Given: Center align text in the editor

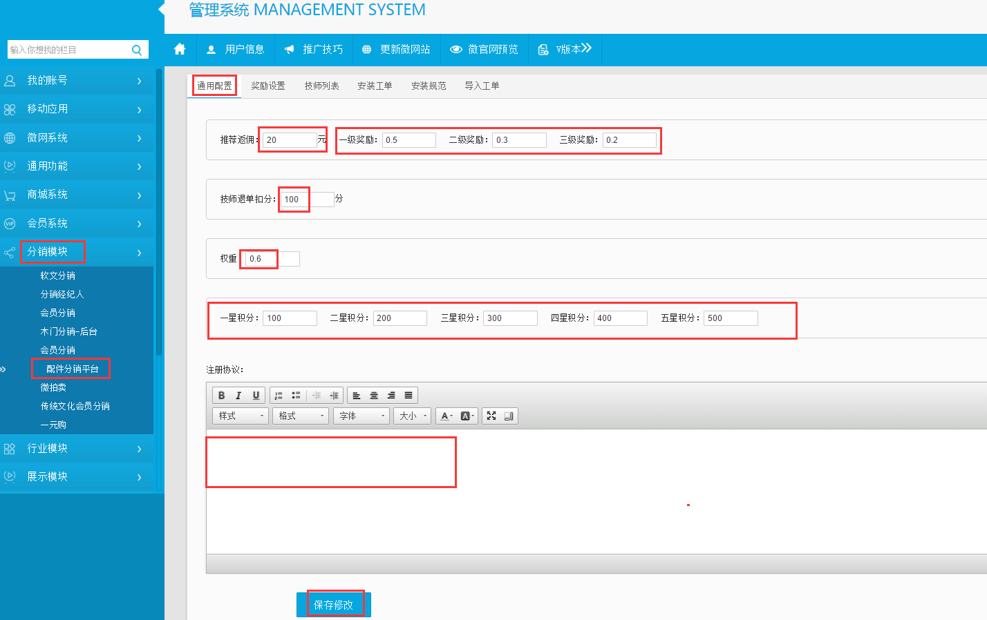Looking at the screenshot, I should (374, 396).
